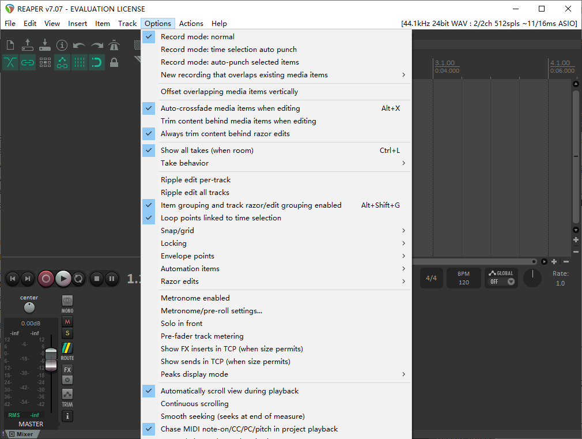582x439 pixels.
Task: Toggle the lock icon in toolbar
Action: (114, 62)
